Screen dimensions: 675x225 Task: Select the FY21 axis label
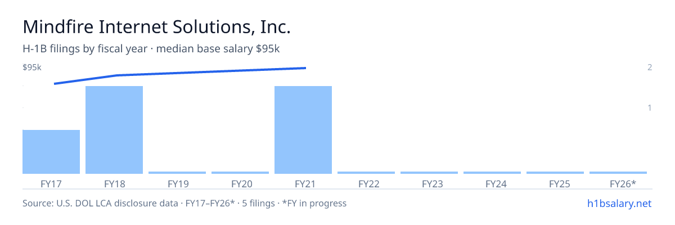pos(303,183)
